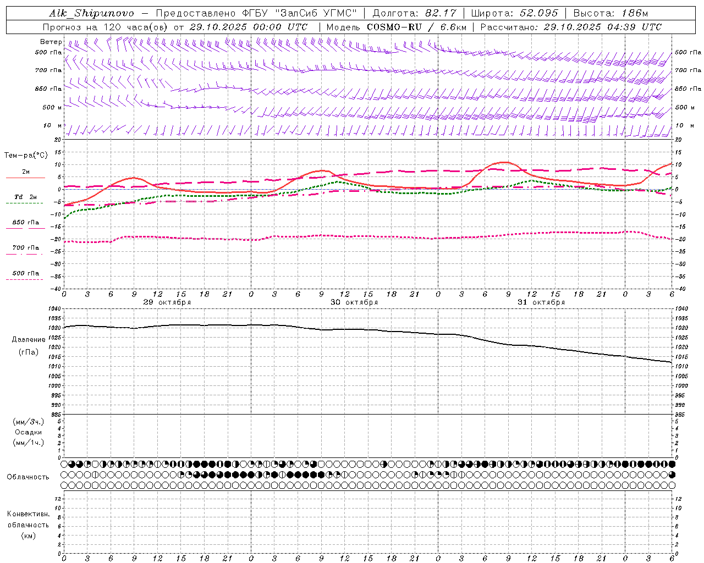Click the (мм/3ч.) precipitation unit label
Screen dimensions: 704x563
(x=29, y=422)
